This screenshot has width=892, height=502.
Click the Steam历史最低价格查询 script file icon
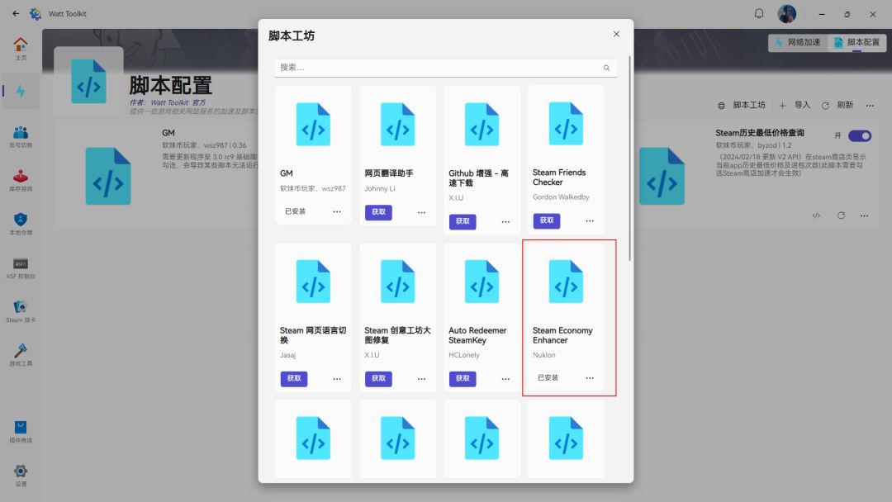click(662, 176)
